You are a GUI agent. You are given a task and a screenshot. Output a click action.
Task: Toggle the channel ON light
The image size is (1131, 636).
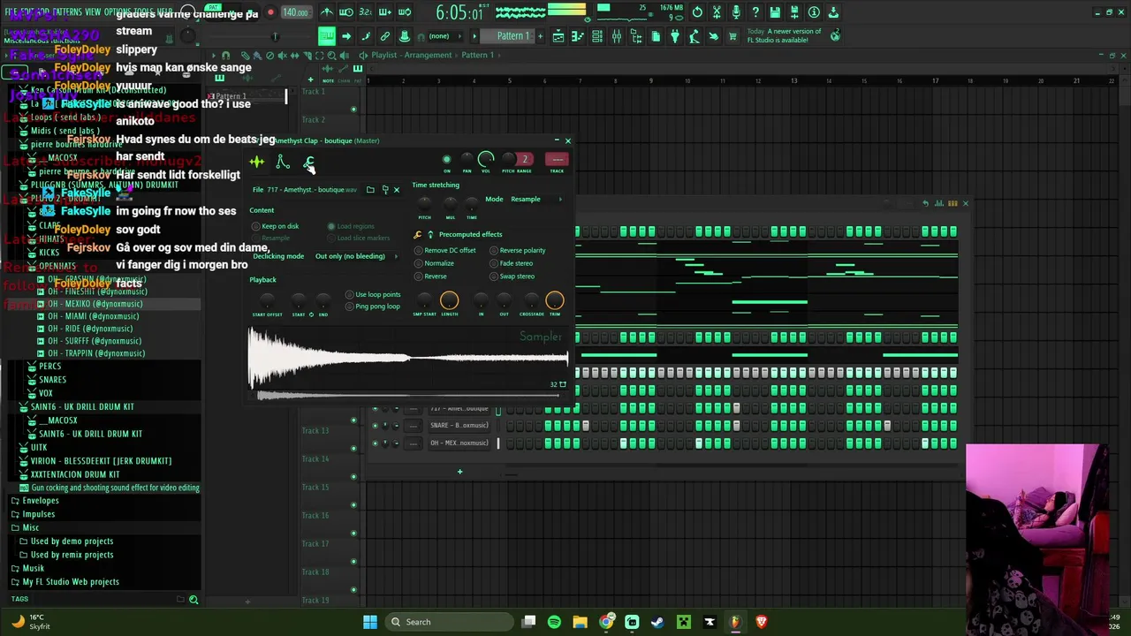click(x=446, y=160)
